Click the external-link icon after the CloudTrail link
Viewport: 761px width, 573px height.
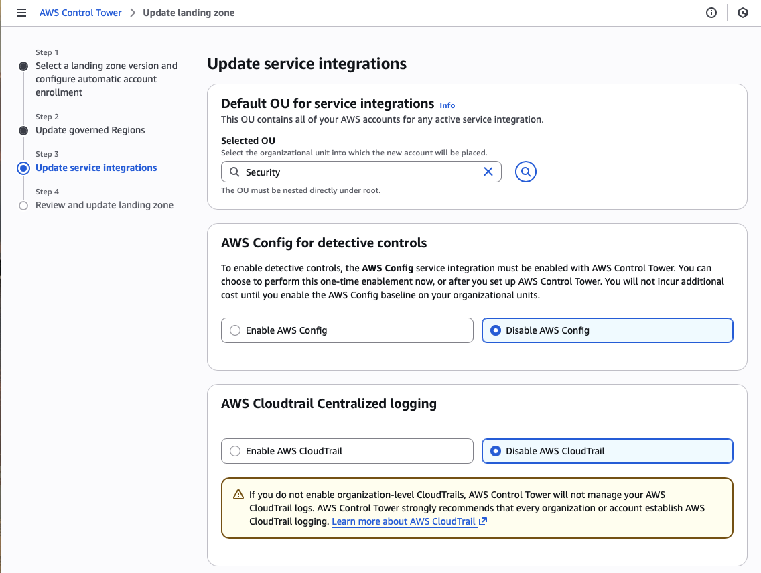click(482, 521)
